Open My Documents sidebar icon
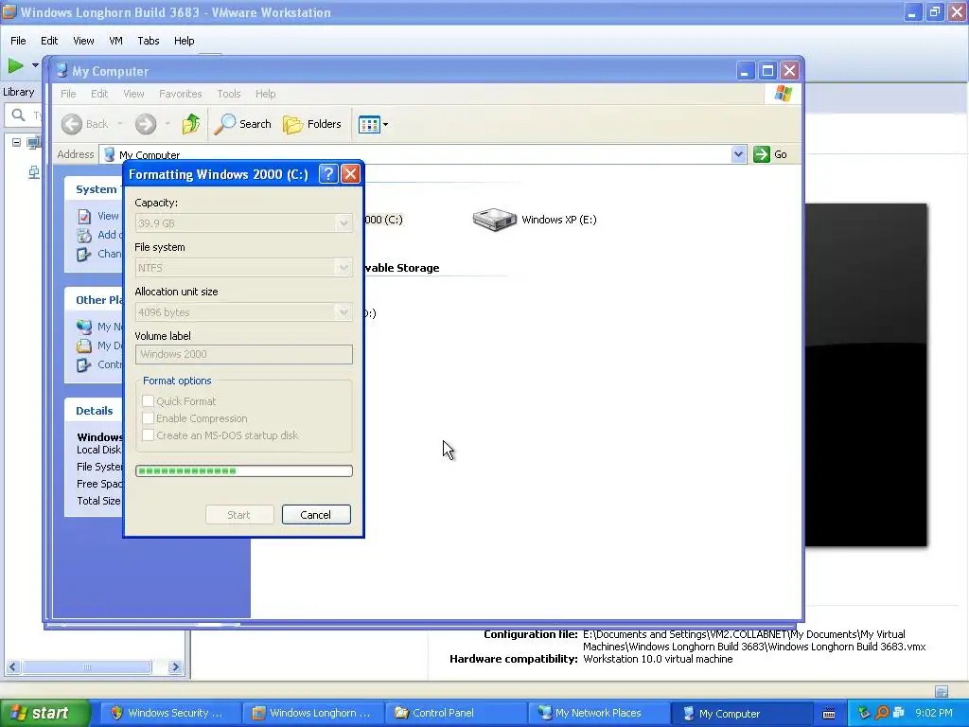 coord(84,346)
